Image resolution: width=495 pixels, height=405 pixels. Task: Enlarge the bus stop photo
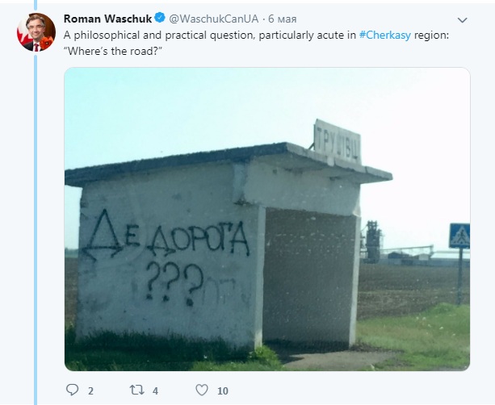click(267, 219)
